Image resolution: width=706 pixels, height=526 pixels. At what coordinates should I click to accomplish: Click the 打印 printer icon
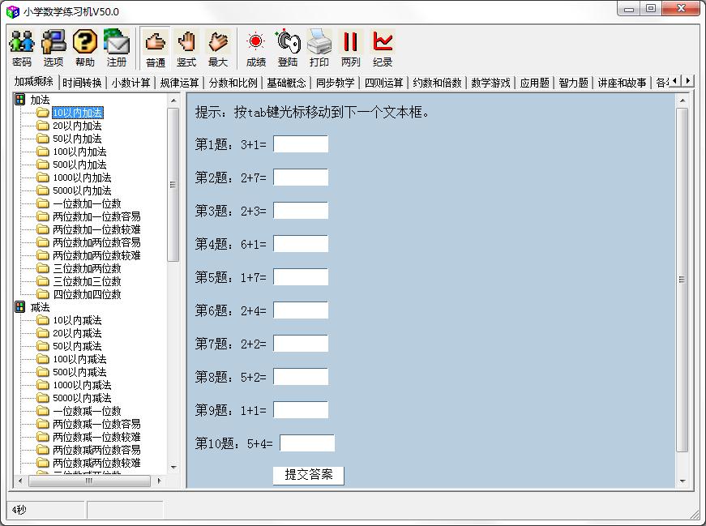tap(319, 48)
